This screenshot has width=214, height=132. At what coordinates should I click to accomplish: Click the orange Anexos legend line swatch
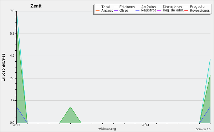[98, 10]
